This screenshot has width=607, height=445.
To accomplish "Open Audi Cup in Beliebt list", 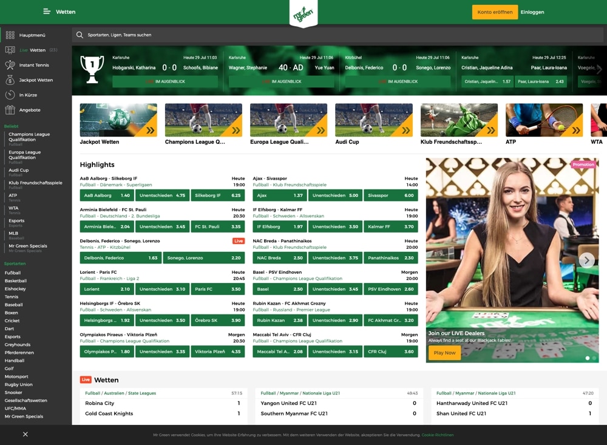I will tap(19, 170).
